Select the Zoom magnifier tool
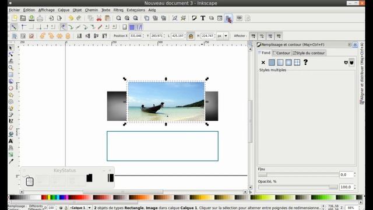373x210 pixels. [x=10, y=68]
